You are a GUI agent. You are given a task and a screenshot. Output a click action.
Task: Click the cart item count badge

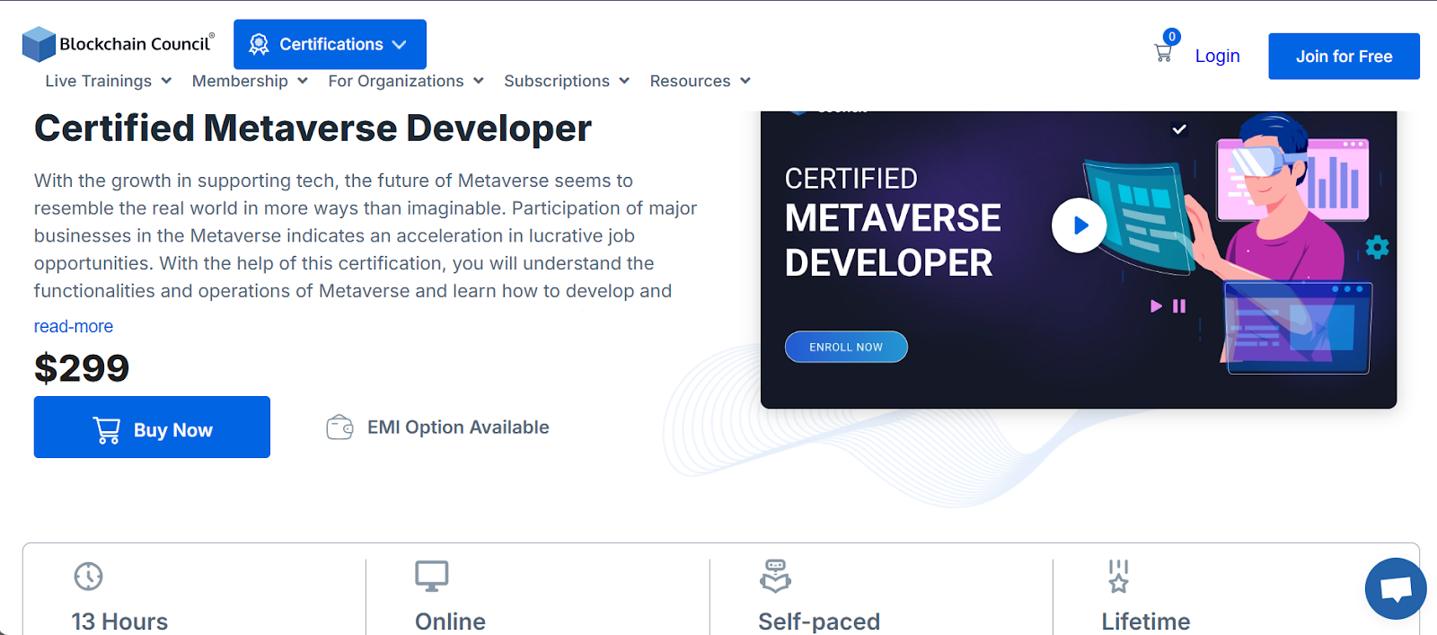1171,37
